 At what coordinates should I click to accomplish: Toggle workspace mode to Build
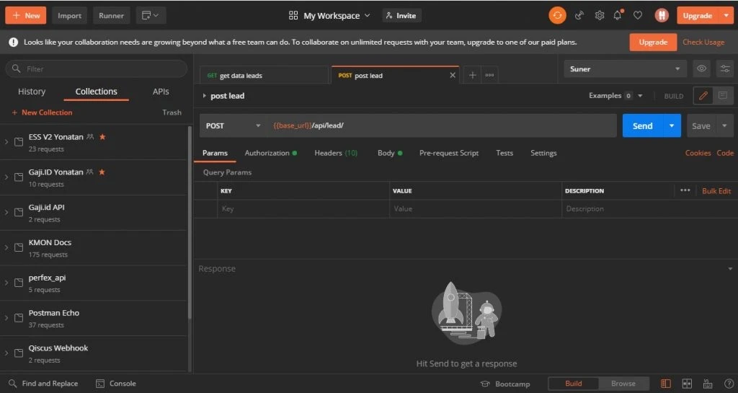574,384
